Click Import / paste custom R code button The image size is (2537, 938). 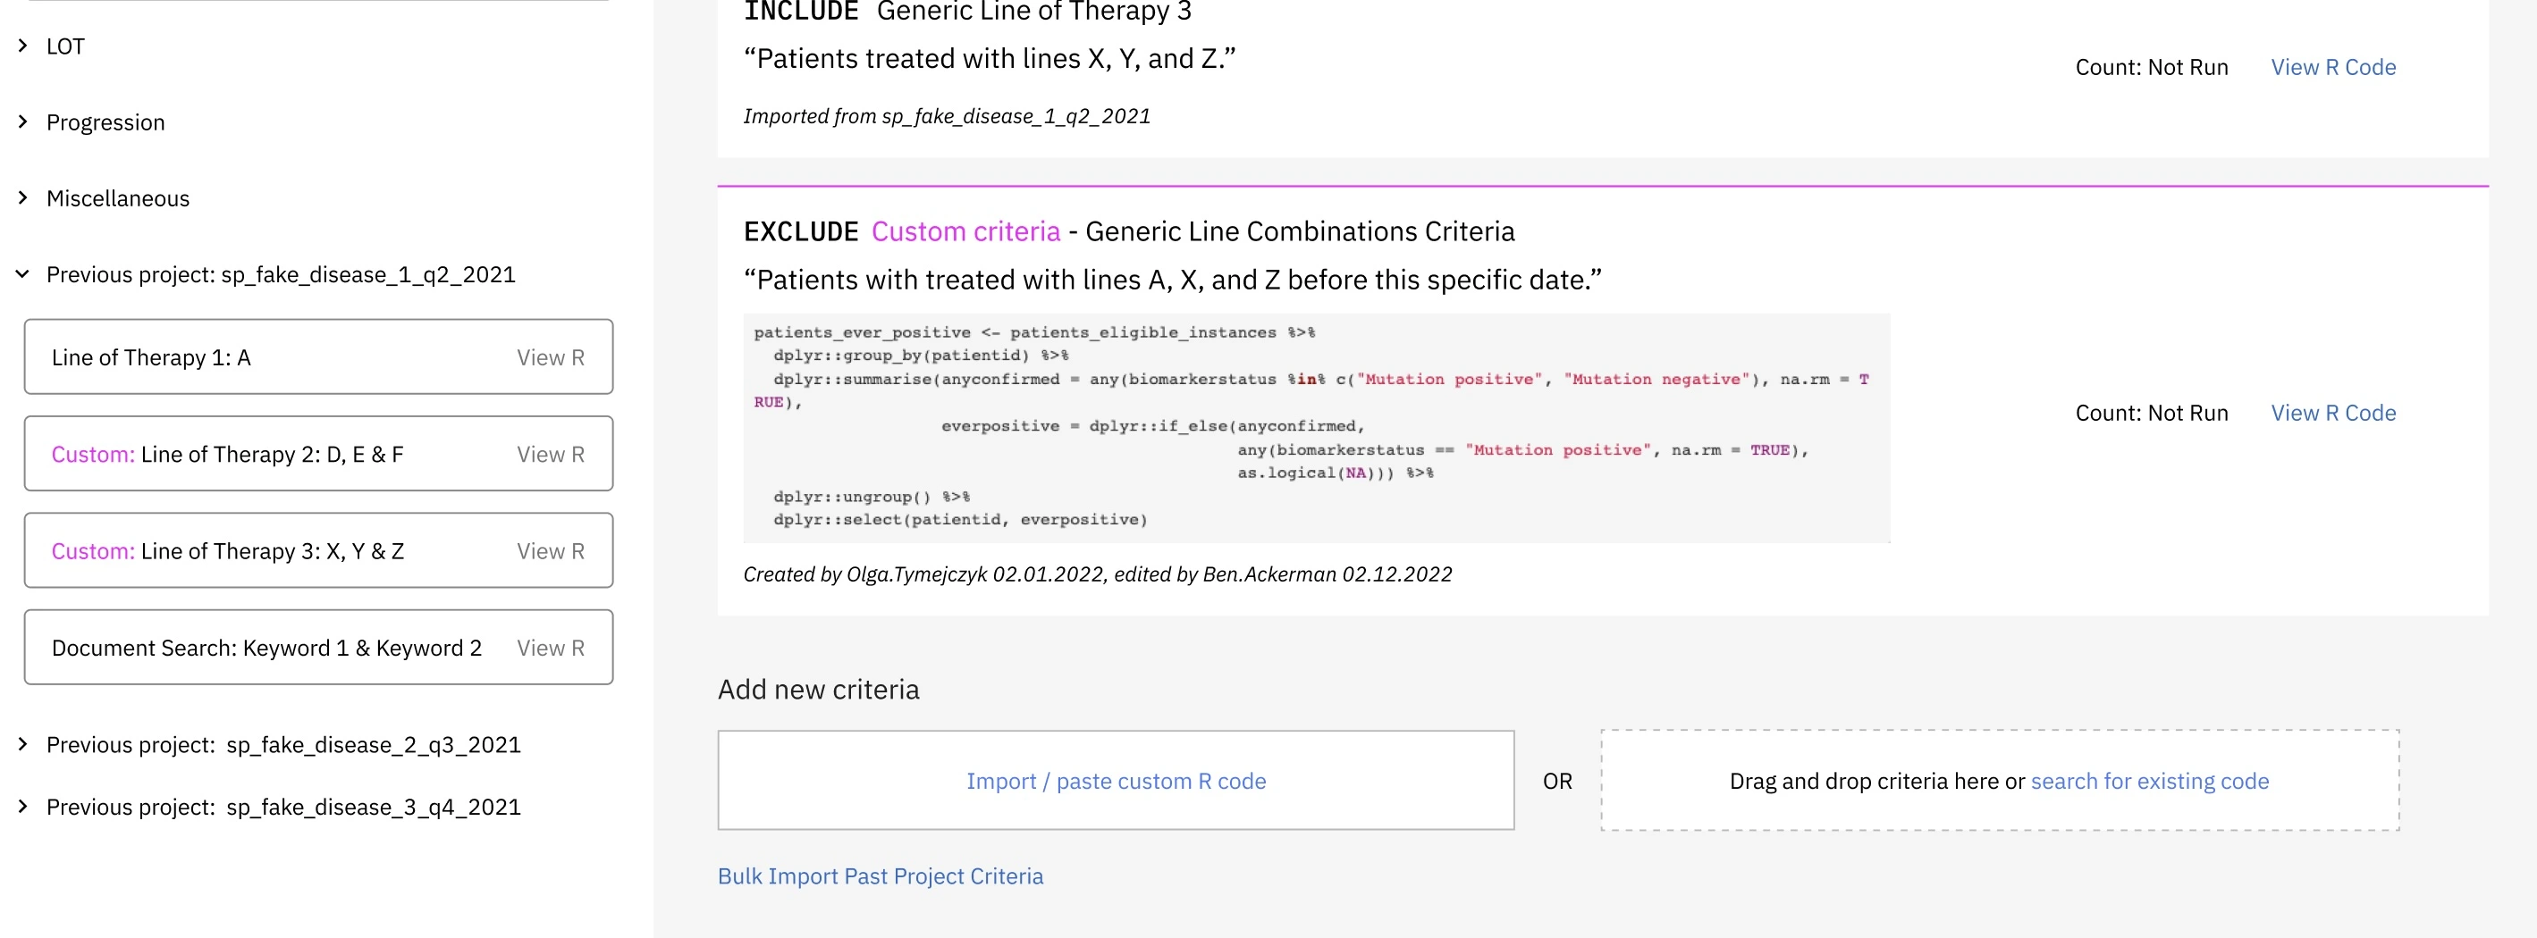pyautogui.click(x=1116, y=781)
